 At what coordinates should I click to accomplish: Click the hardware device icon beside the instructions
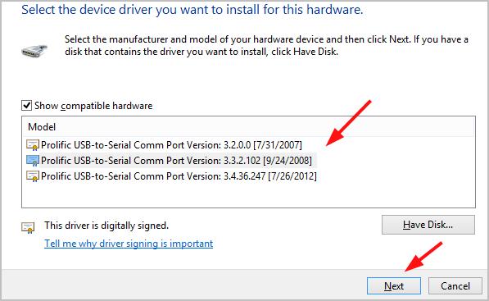coord(34,51)
